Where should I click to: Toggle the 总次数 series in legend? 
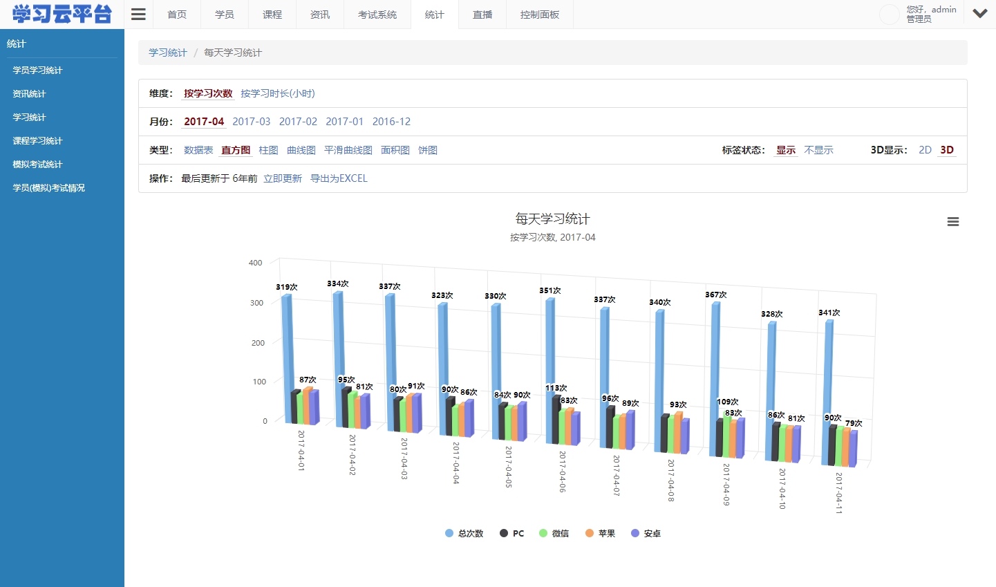point(464,532)
